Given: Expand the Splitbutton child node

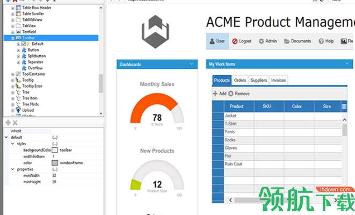Looking at the screenshot, I should point(19,56).
